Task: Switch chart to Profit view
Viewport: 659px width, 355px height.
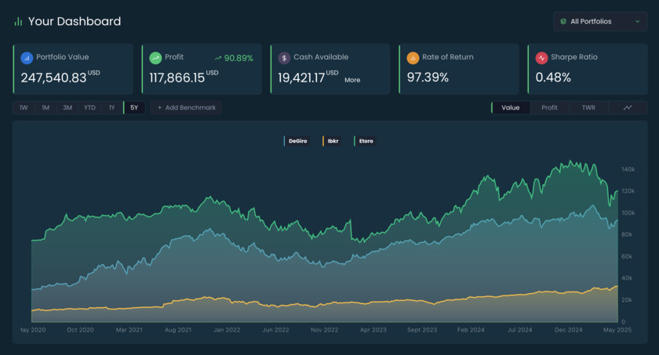Action: point(549,107)
